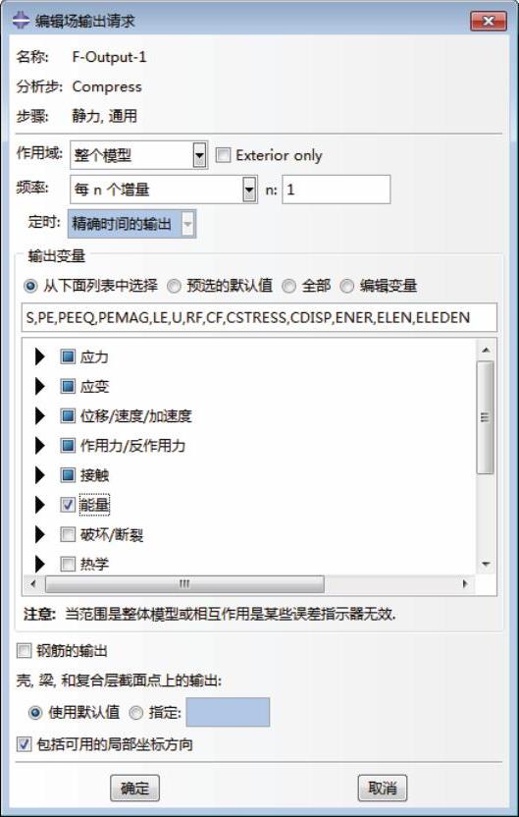Expand the 破坏/断裂 category arrow
519x817 pixels.
[x=40, y=534]
